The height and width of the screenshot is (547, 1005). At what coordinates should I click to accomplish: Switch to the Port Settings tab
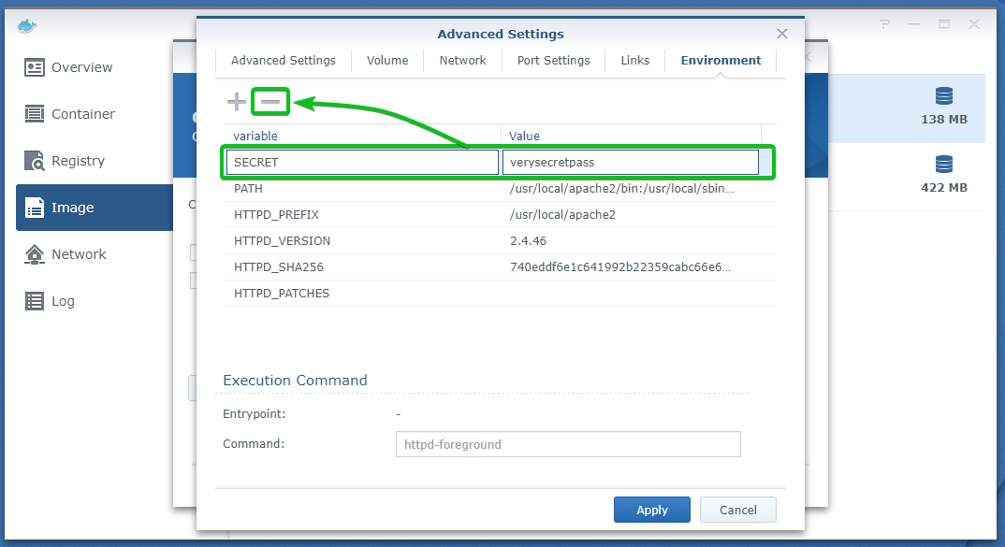point(553,61)
